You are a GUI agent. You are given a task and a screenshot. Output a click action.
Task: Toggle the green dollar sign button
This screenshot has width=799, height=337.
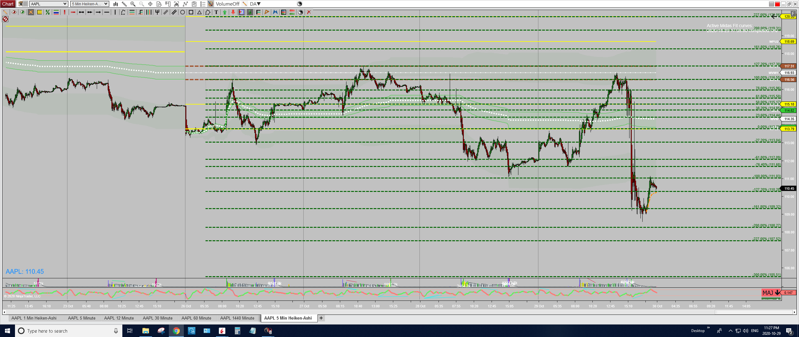tap(250, 12)
